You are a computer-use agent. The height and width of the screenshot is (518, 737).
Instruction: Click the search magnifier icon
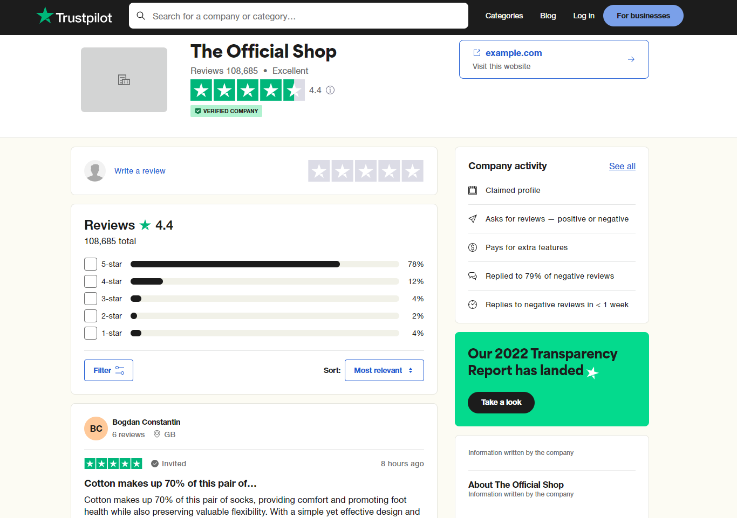pos(141,16)
